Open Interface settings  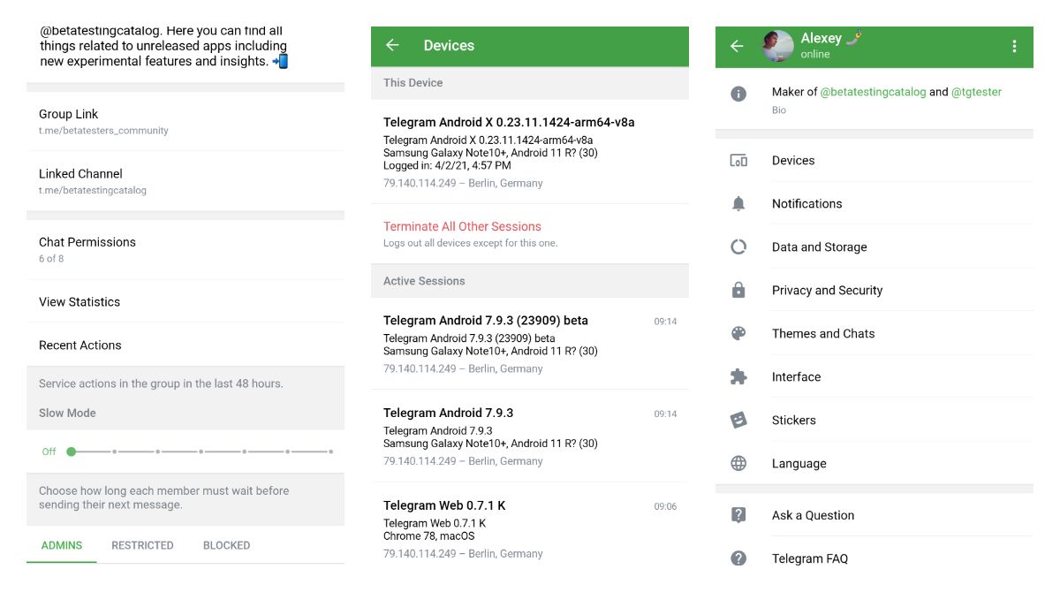(x=874, y=377)
